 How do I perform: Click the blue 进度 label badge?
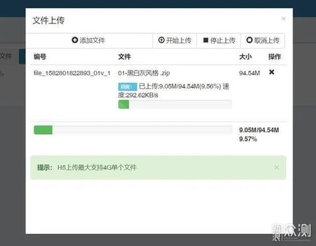click(x=128, y=87)
